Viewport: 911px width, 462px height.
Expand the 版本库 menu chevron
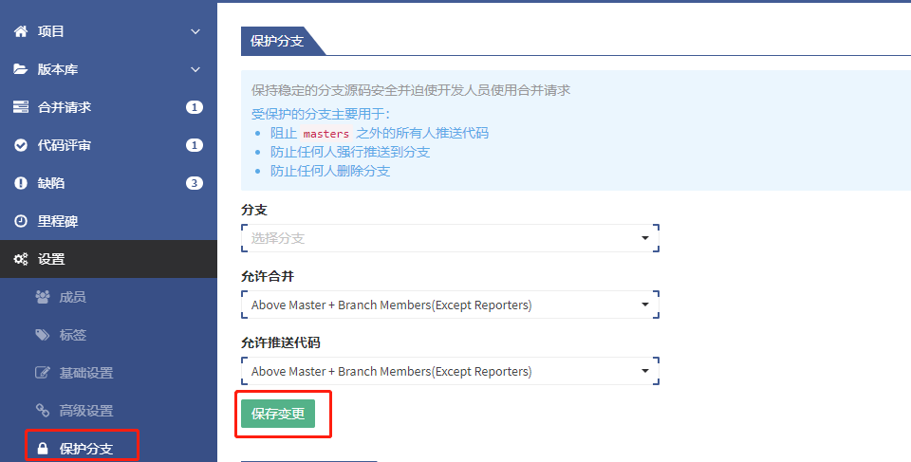point(195,69)
